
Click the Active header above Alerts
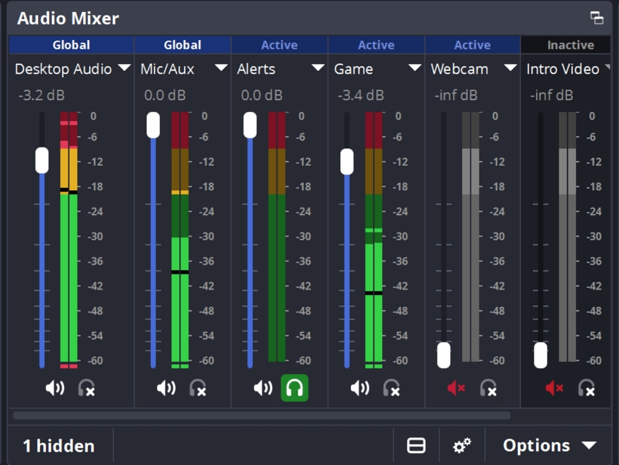[279, 45]
